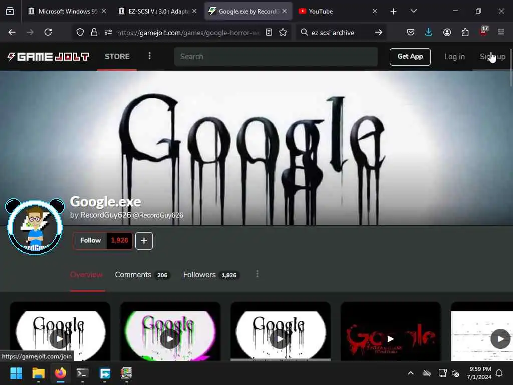Click the Get App button

(x=410, y=57)
